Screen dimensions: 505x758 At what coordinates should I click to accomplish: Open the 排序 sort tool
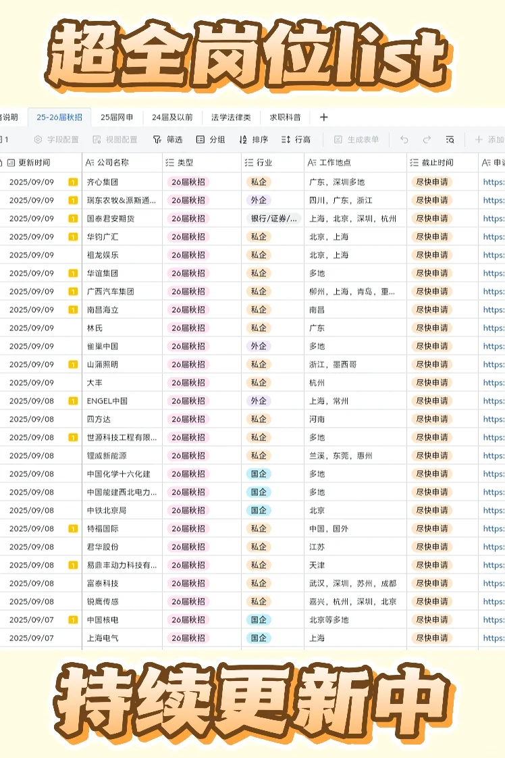tap(254, 140)
